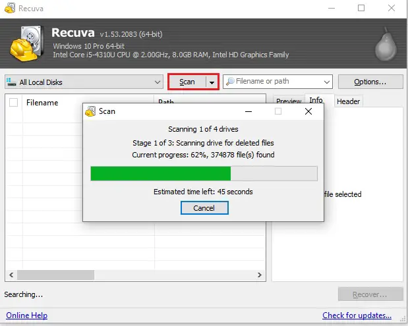The image size is (408, 326).
Task: Click the horizontal scrollbar thumb in file list
Action: click(55, 275)
